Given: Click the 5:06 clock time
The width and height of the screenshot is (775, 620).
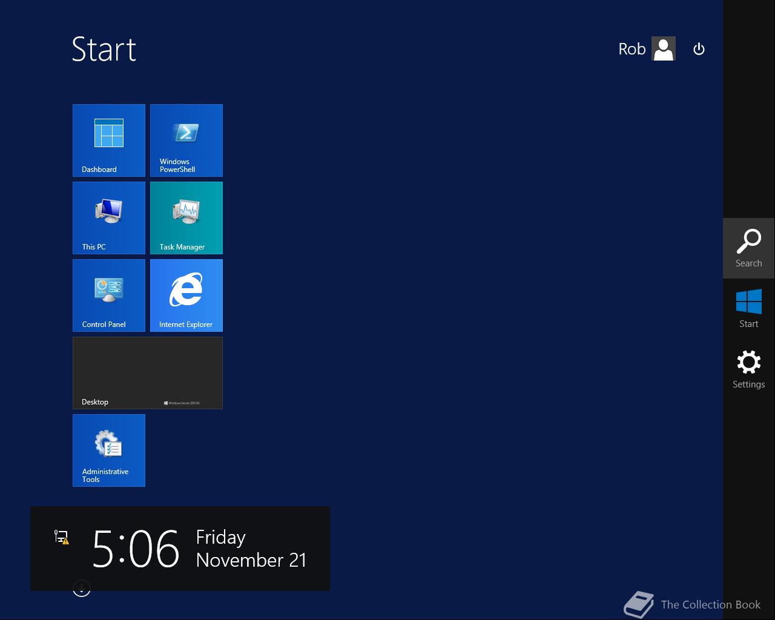Looking at the screenshot, I should pyautogui.click(x=136, y=549).
